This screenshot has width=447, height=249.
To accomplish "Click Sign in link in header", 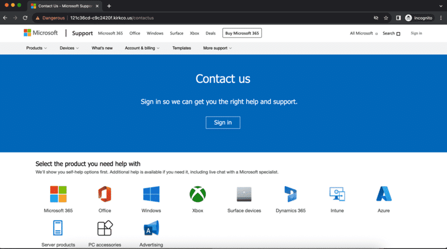I will 416,33.
